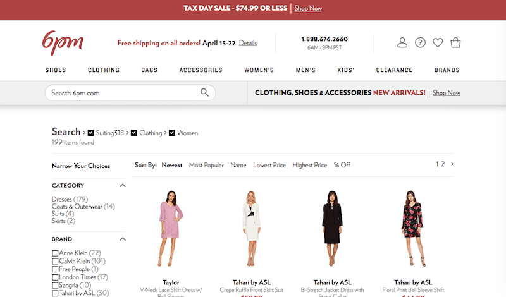Go to next results page arrow
Screen dimensions: 506x297
pyautogui.click(x=452, y=164)
